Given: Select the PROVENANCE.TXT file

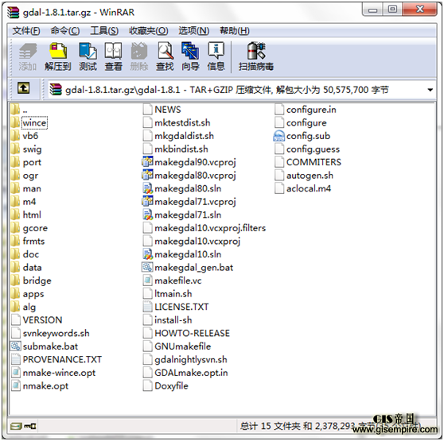Looking at the screenshot, I should pos(56,359).
